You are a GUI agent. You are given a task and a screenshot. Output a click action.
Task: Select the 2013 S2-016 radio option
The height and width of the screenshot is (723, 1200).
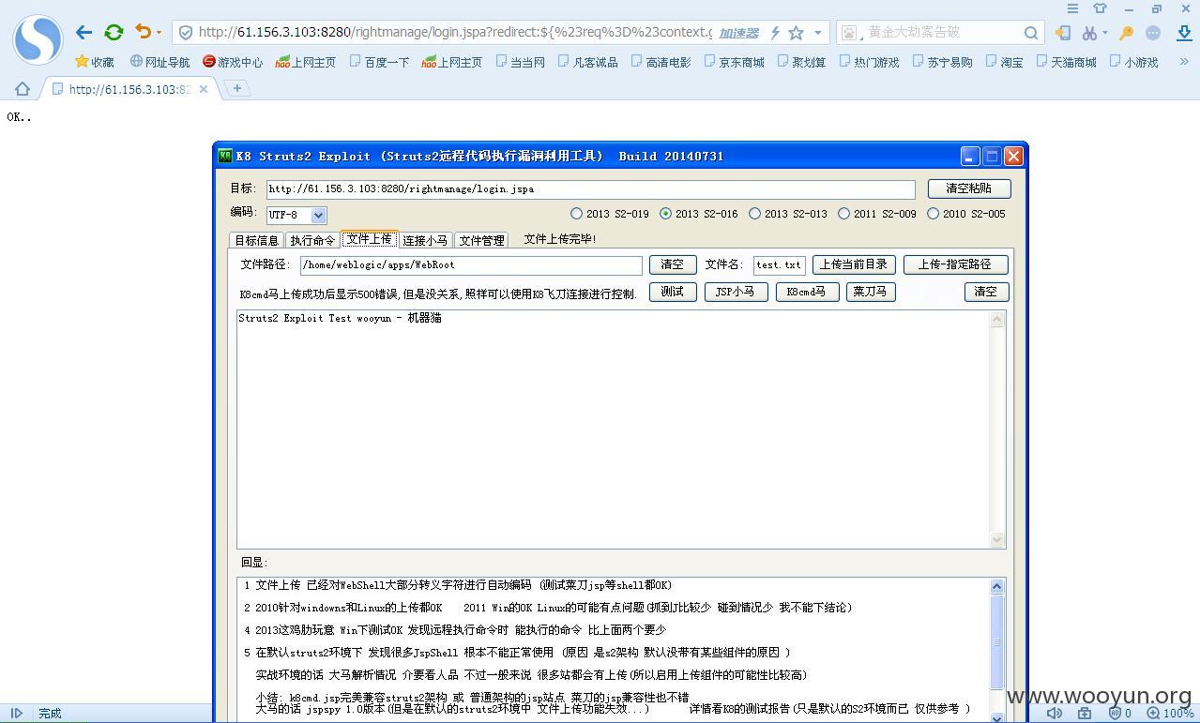pyautogui.click(x=665, y=214)
